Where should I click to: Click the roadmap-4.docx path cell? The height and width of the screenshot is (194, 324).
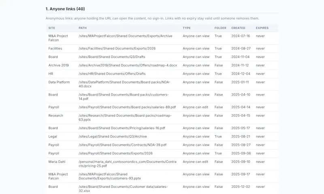(x=128, y=65)
